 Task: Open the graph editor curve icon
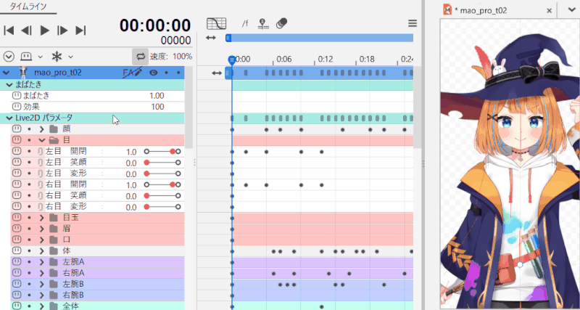[216, 23]
